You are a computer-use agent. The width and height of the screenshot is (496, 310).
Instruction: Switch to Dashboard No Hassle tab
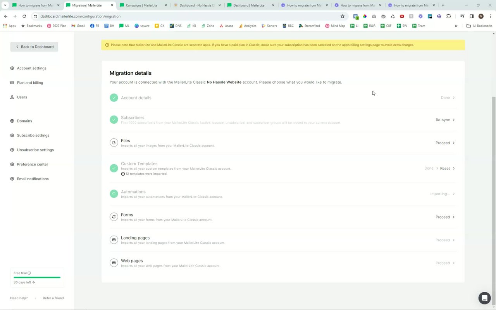coord(197,5)
